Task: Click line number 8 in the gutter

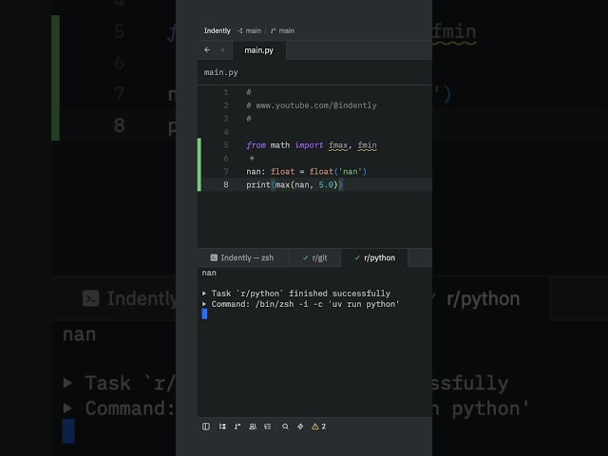Action: pyautogui.click(x=226, y=184)
